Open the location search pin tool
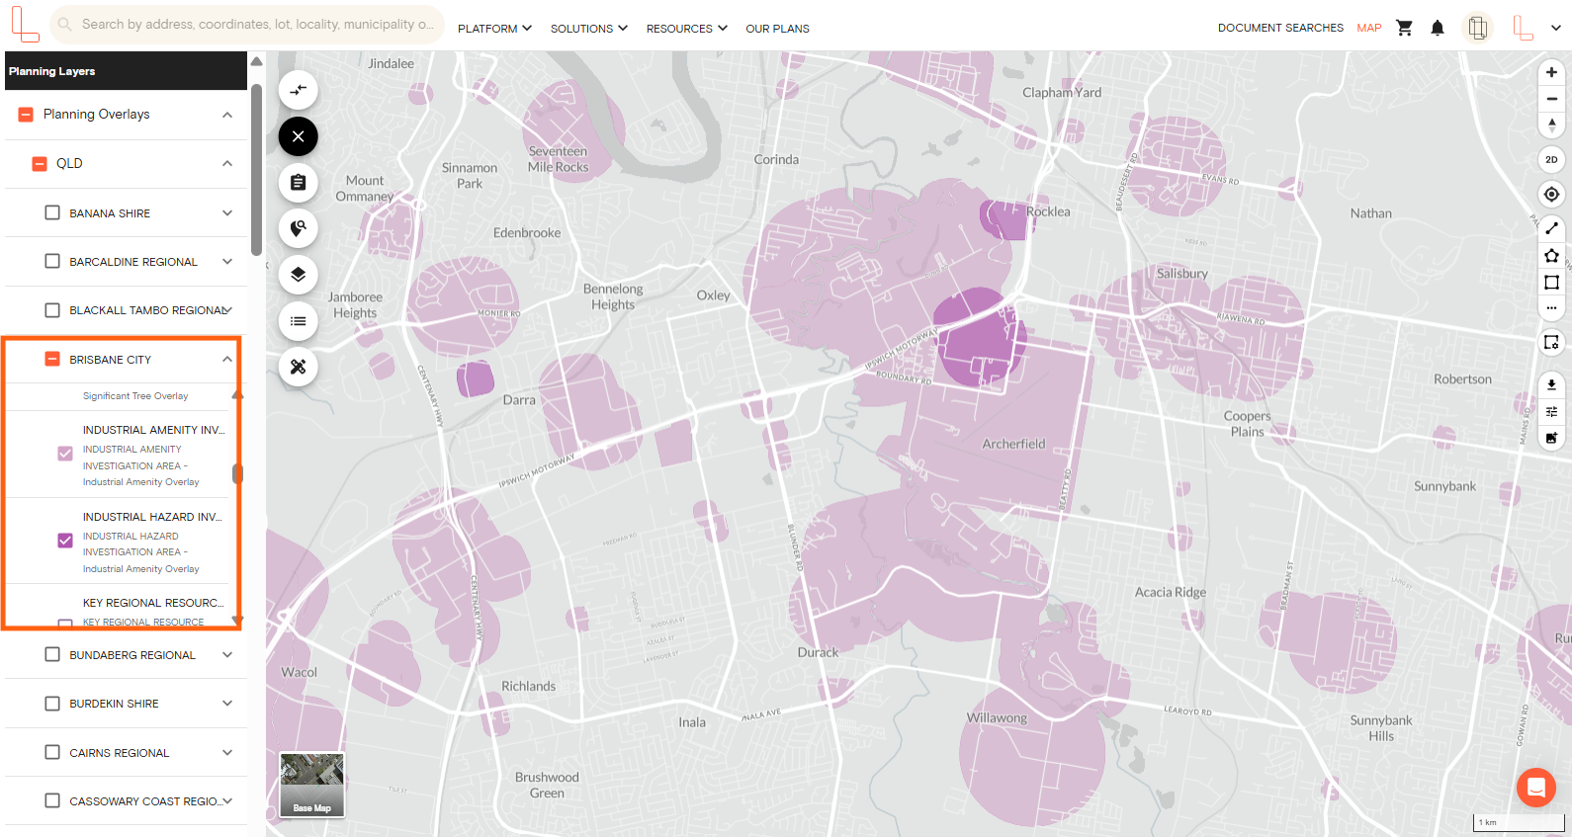1572x837 pixels. tap(298, 228)
